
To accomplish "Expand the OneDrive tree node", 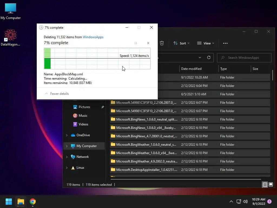I will [x=67, y=135].
